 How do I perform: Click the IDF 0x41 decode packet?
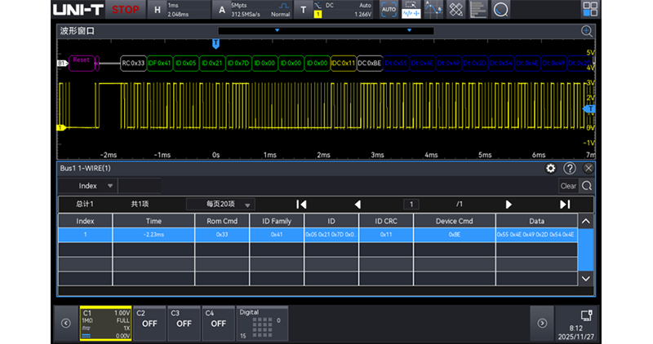pyautogui.click(x=159, y=64)
